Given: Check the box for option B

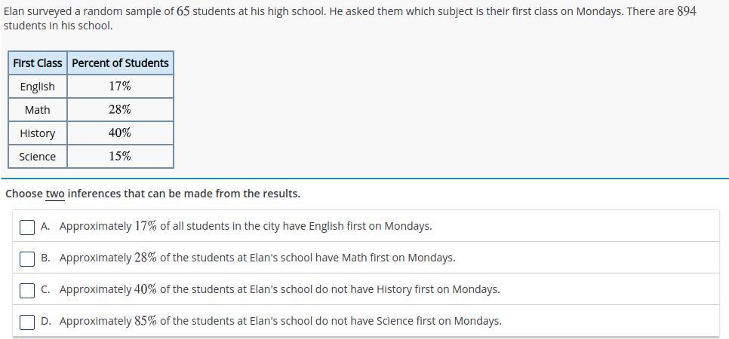Looking at the screenshot, I should [x=27, y=258].
